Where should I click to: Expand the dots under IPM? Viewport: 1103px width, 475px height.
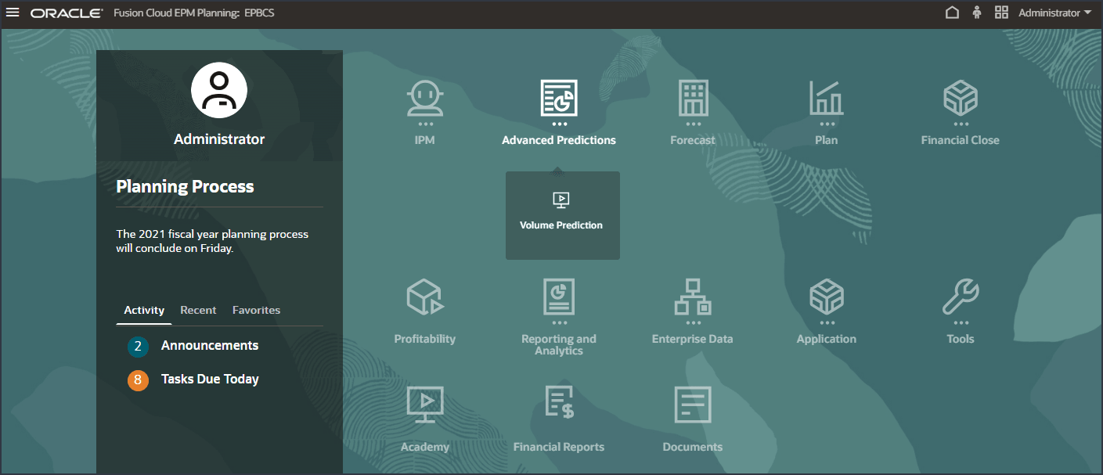(x=425, y=124)
